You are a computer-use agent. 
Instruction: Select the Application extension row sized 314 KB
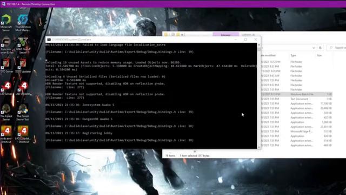(x=297, y=141)
